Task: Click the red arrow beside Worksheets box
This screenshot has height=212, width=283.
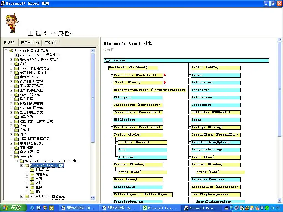Action: (165, 75)
